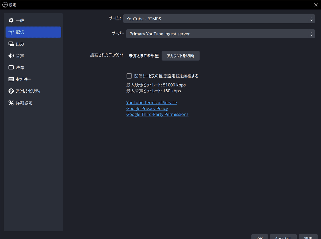This screenshot has width=321, height=239.
Task: Open Google Privacy Policy link
Action: [x=147, y=108]
